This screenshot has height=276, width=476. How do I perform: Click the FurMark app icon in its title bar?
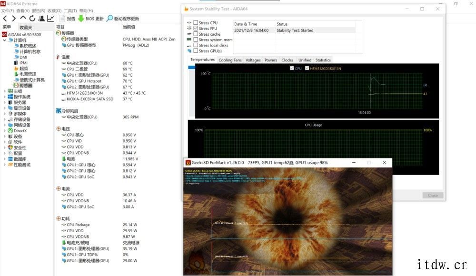(188, 163)
